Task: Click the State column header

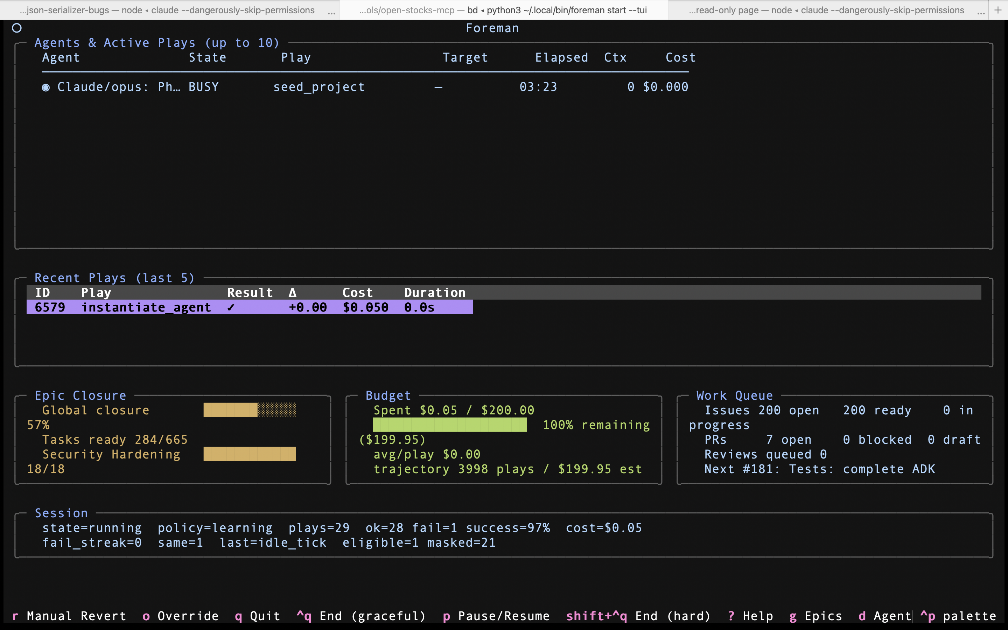Action: pyautogui.click(x=208, y=57)
